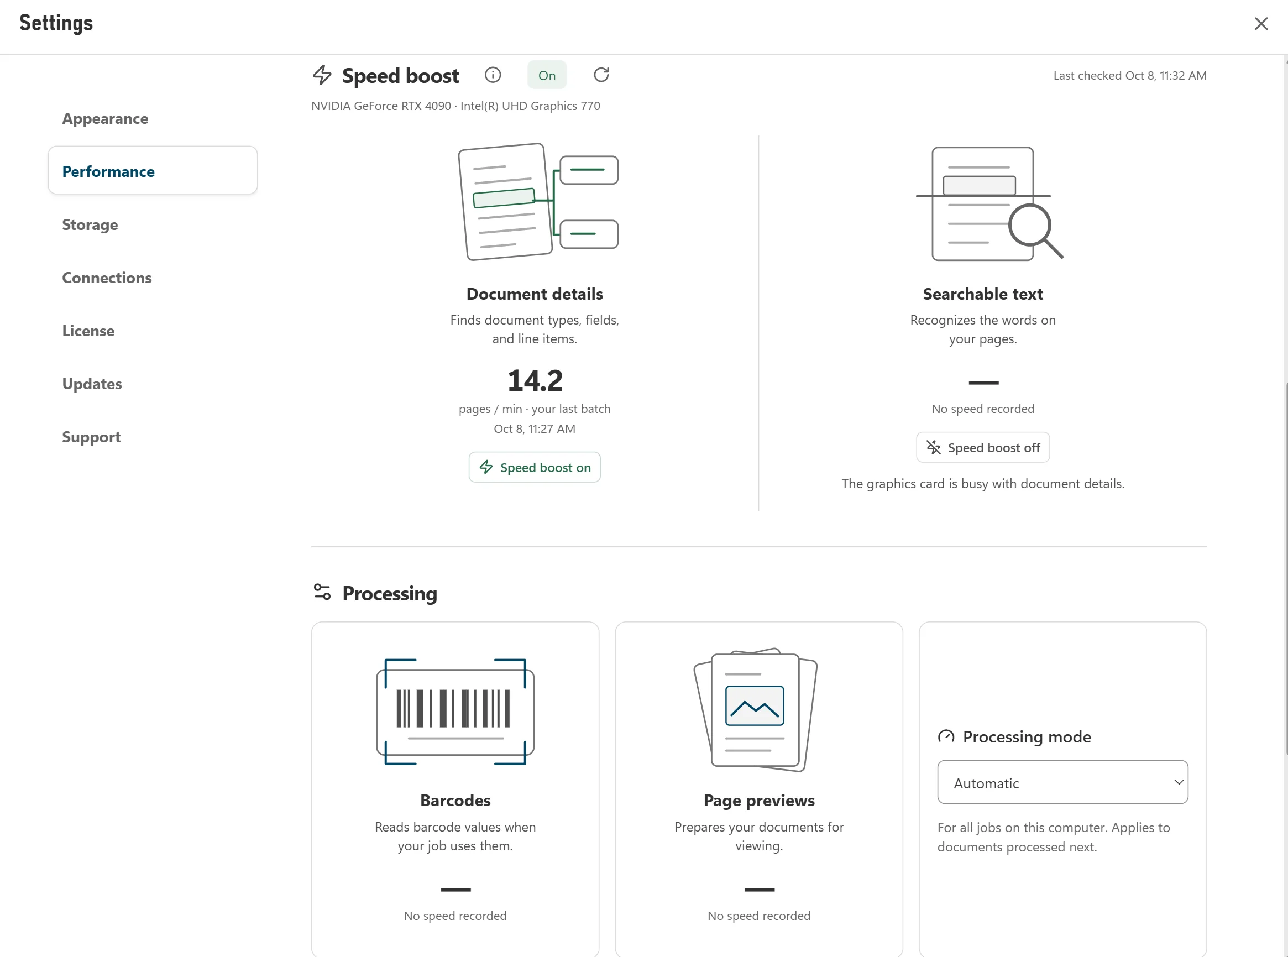This screenshot has width=1288, height=957.
Task: Click No speed recorded under Page previews
Action: tap(759, 916)
